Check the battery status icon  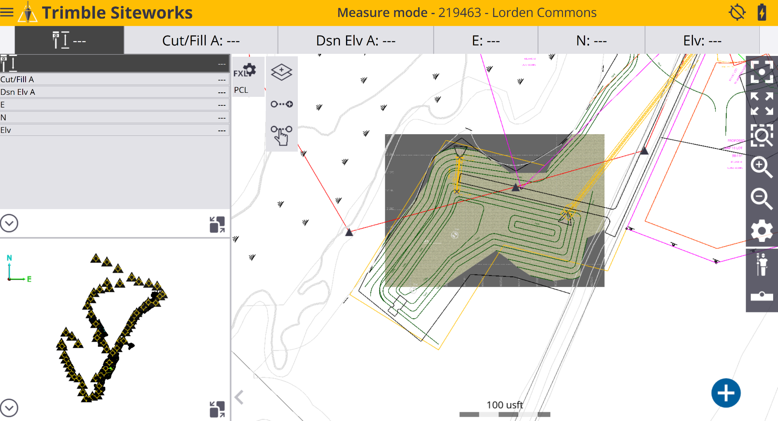click(762, 12)
